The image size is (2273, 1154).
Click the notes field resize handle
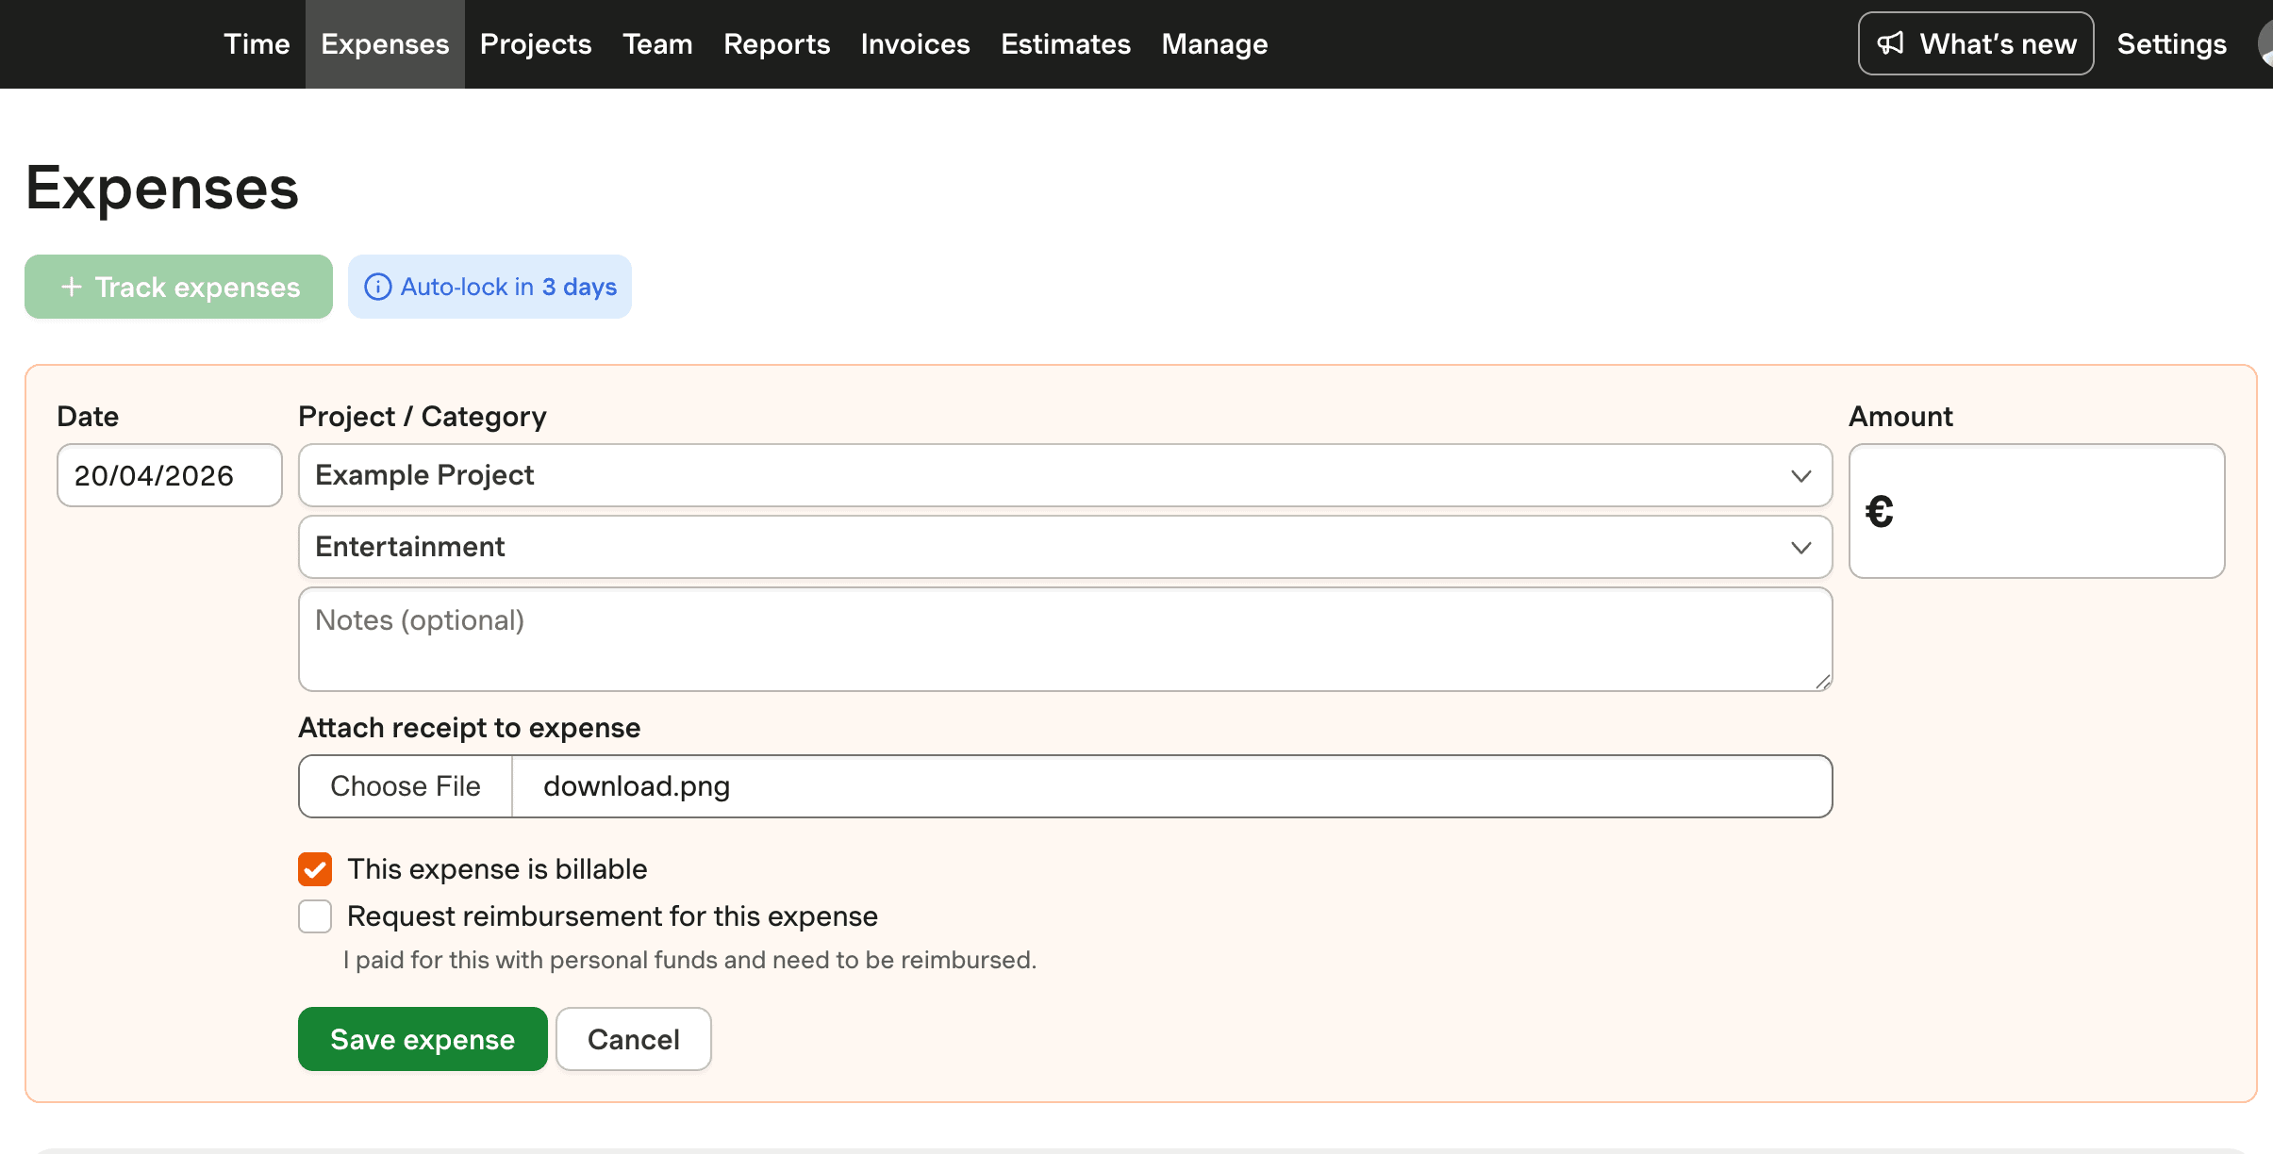1822,682
